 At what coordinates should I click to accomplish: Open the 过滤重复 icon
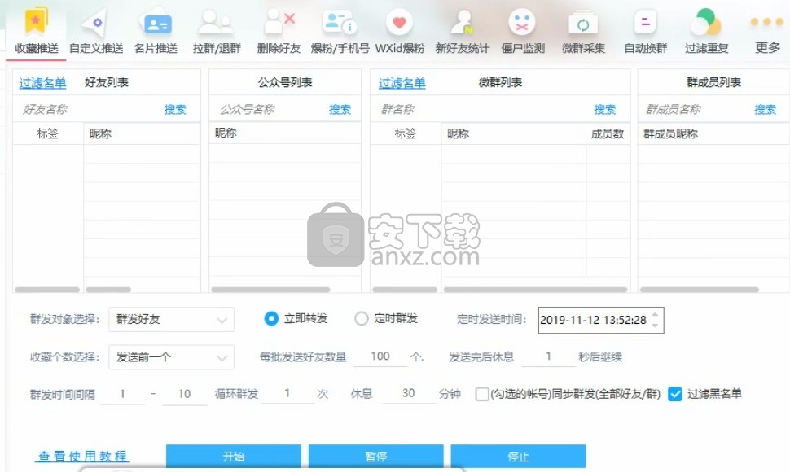[705, 23]
